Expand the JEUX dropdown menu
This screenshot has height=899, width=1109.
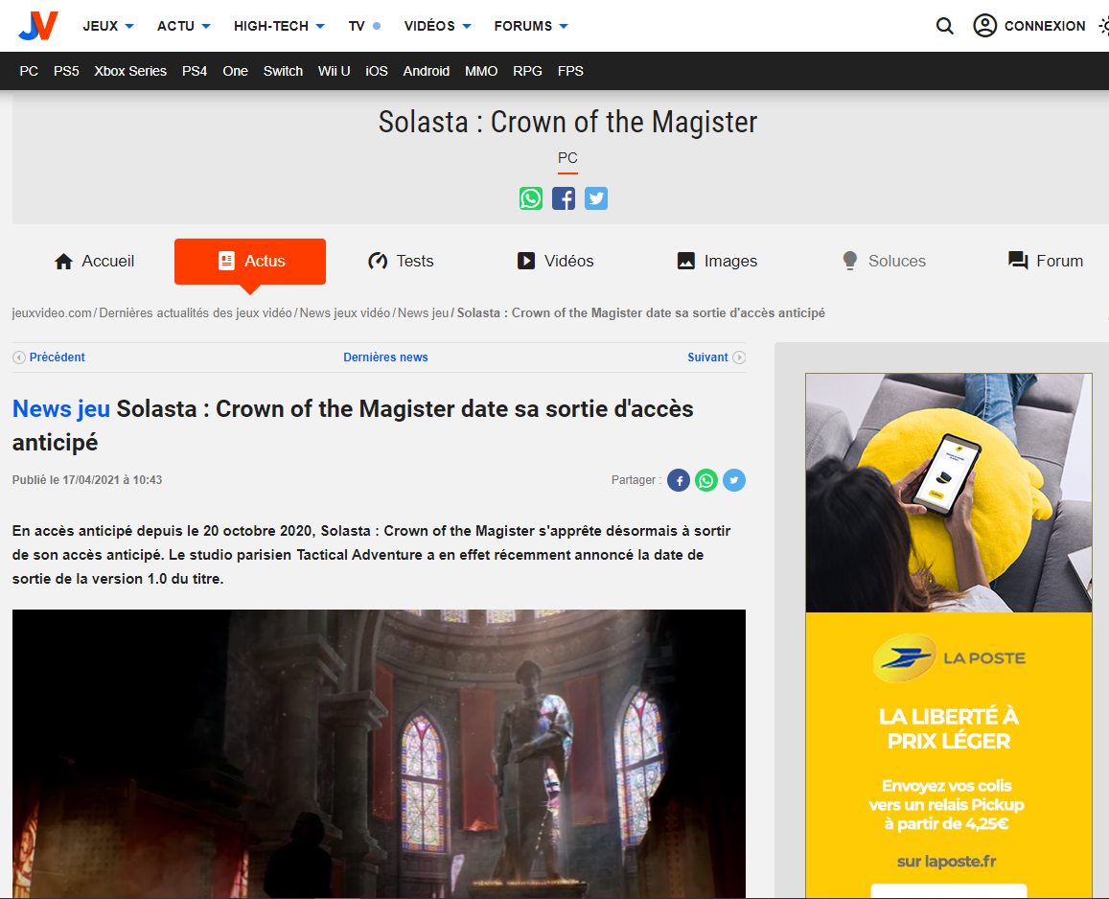coord(108,26)
